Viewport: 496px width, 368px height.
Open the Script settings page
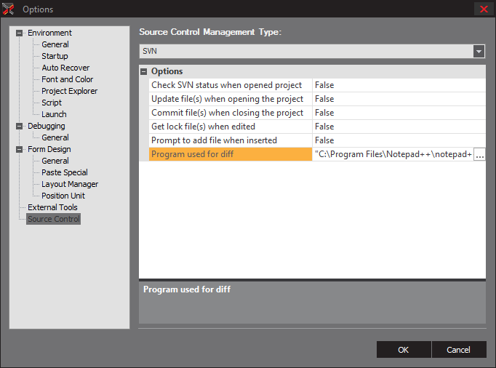52,103
